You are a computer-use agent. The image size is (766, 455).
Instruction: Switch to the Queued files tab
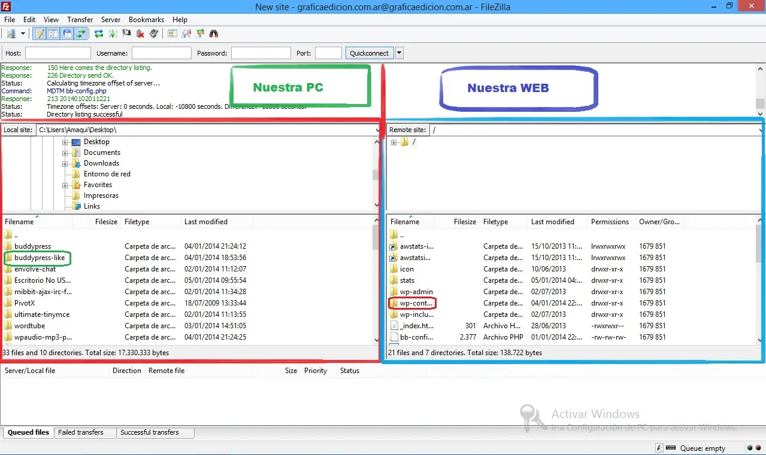[x=28, y=432]
